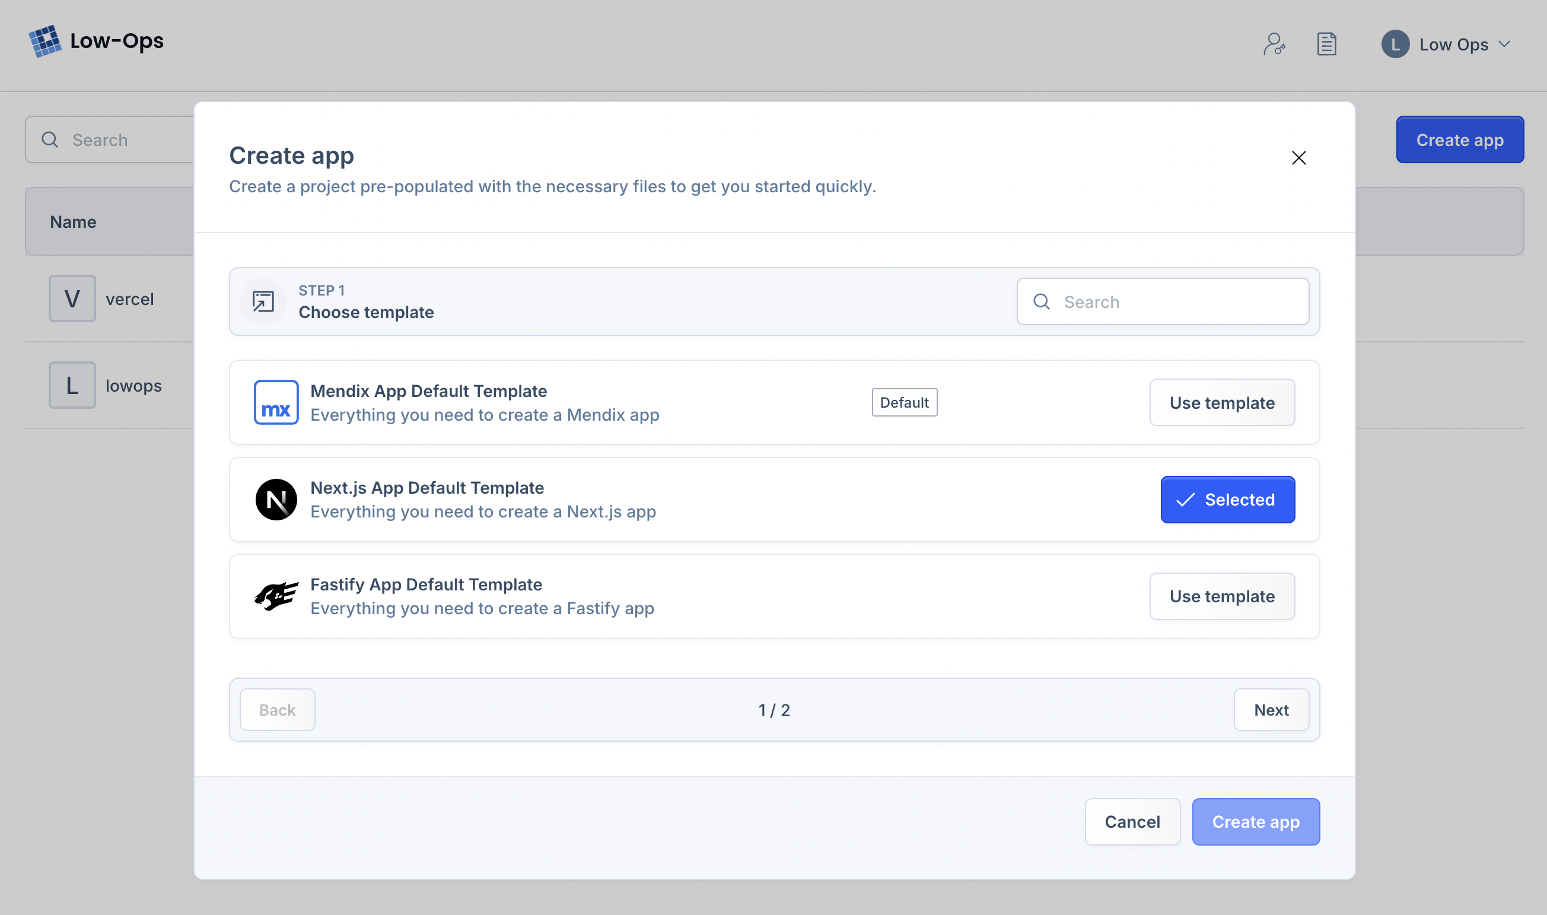1547x915 pixels.
Task: Use the Fastify App Default Template
Action: click(1221, 596)
